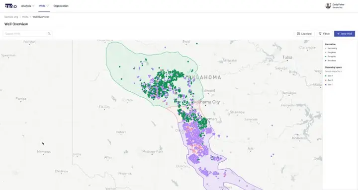Open the Analysis menu
This screenshot has height=190, width=358.
28,6
